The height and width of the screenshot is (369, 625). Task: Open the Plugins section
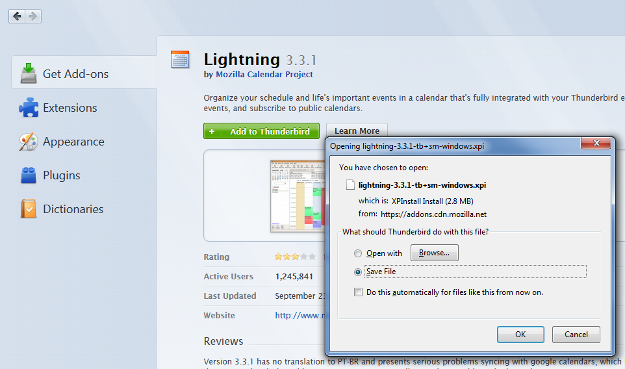click(x=61, y=175)
